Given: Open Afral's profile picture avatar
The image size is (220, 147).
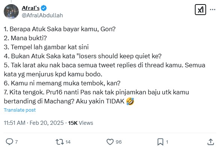Looking at the screenshot, I should tap(11, 12).
